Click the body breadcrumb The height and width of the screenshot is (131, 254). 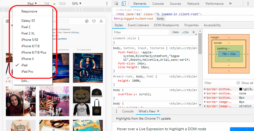(x=161, y=19)
